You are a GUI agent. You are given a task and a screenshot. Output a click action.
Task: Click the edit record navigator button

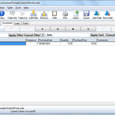click(103, 29)
